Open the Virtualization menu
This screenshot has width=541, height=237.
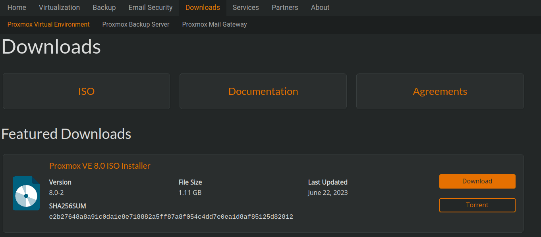point(59,8)
